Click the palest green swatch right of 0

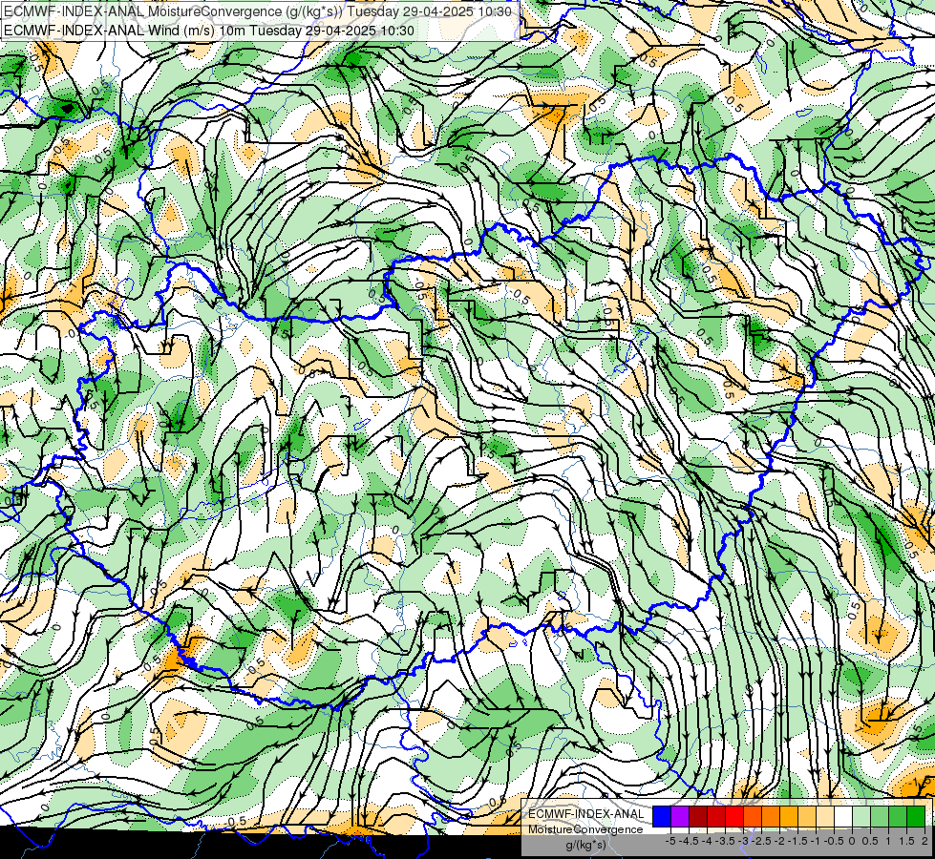861,817
